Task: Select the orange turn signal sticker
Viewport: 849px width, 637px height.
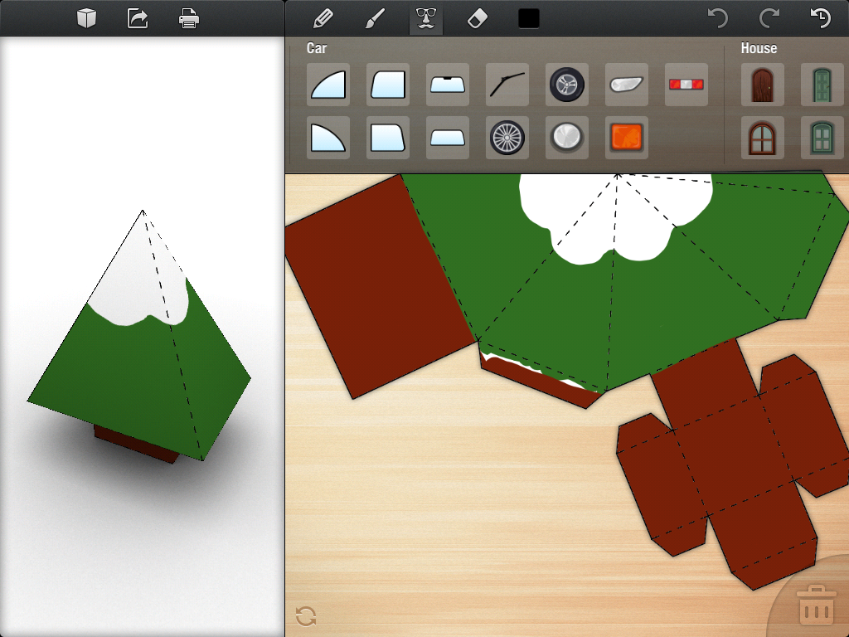Action: click(627, 138)
